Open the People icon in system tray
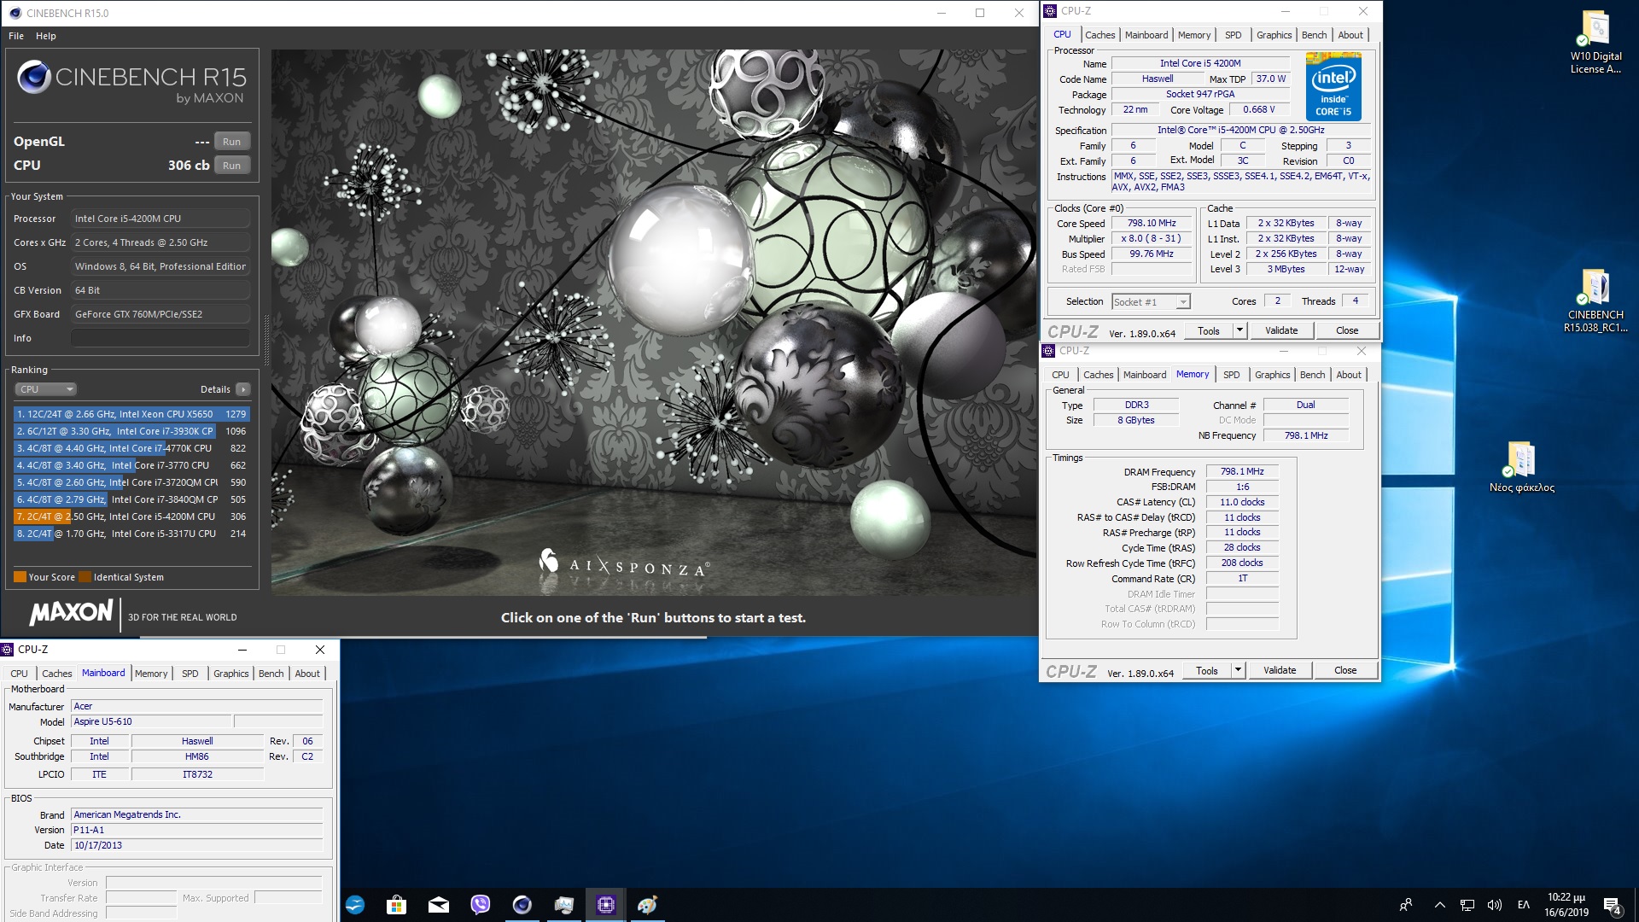This screenshot has width=1639, height=922. click(x=1405, y=905)
